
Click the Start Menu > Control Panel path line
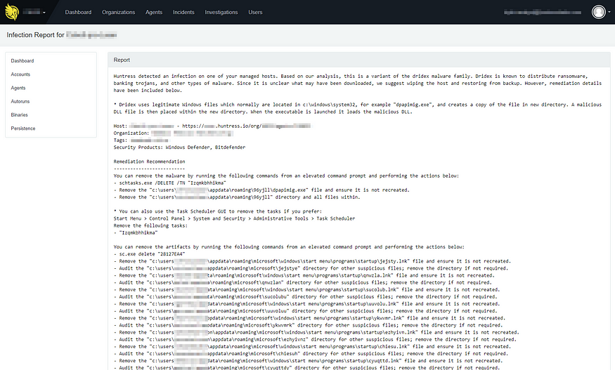234,218
